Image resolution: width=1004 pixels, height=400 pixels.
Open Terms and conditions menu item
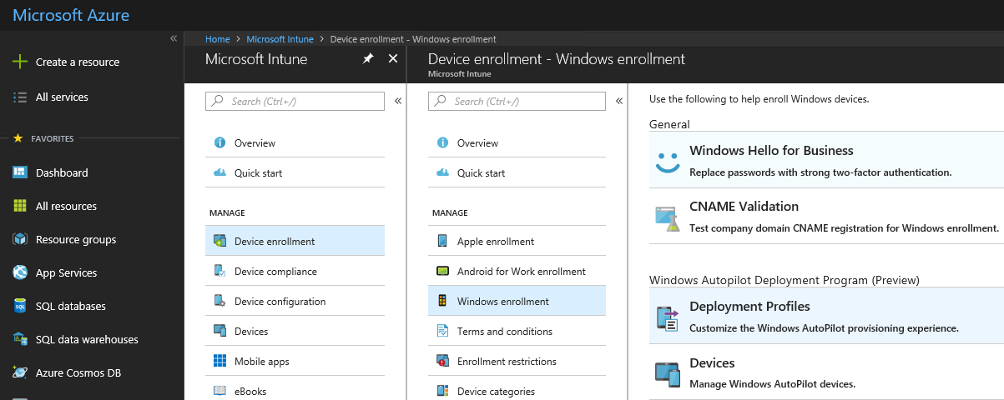tap(505, 331)
